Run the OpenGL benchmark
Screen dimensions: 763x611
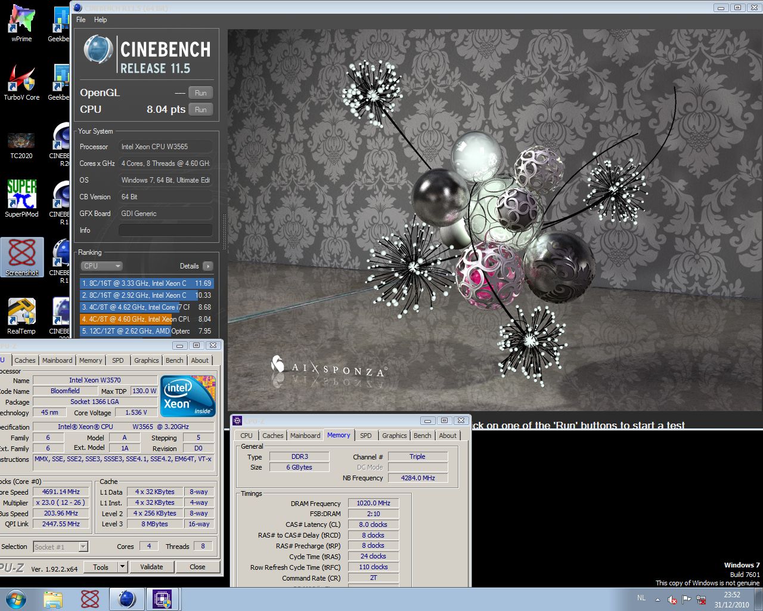[x=201, y=93]
